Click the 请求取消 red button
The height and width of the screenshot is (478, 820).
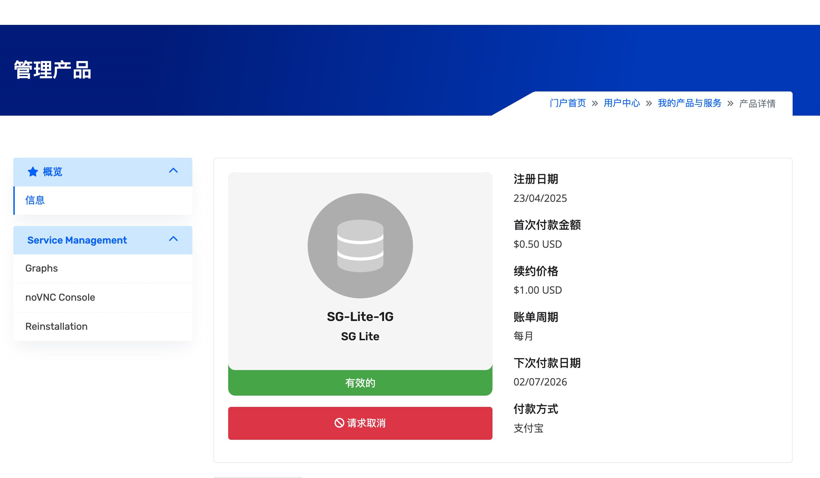(360, 423)
